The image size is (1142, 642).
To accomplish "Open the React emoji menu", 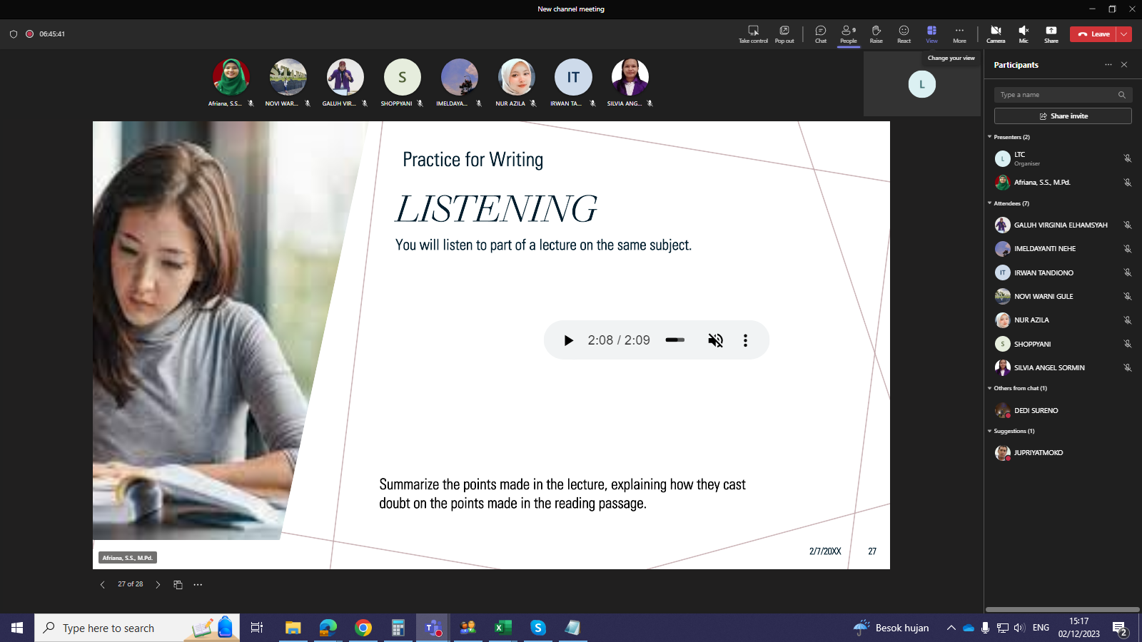I will [x=904, y=34].
